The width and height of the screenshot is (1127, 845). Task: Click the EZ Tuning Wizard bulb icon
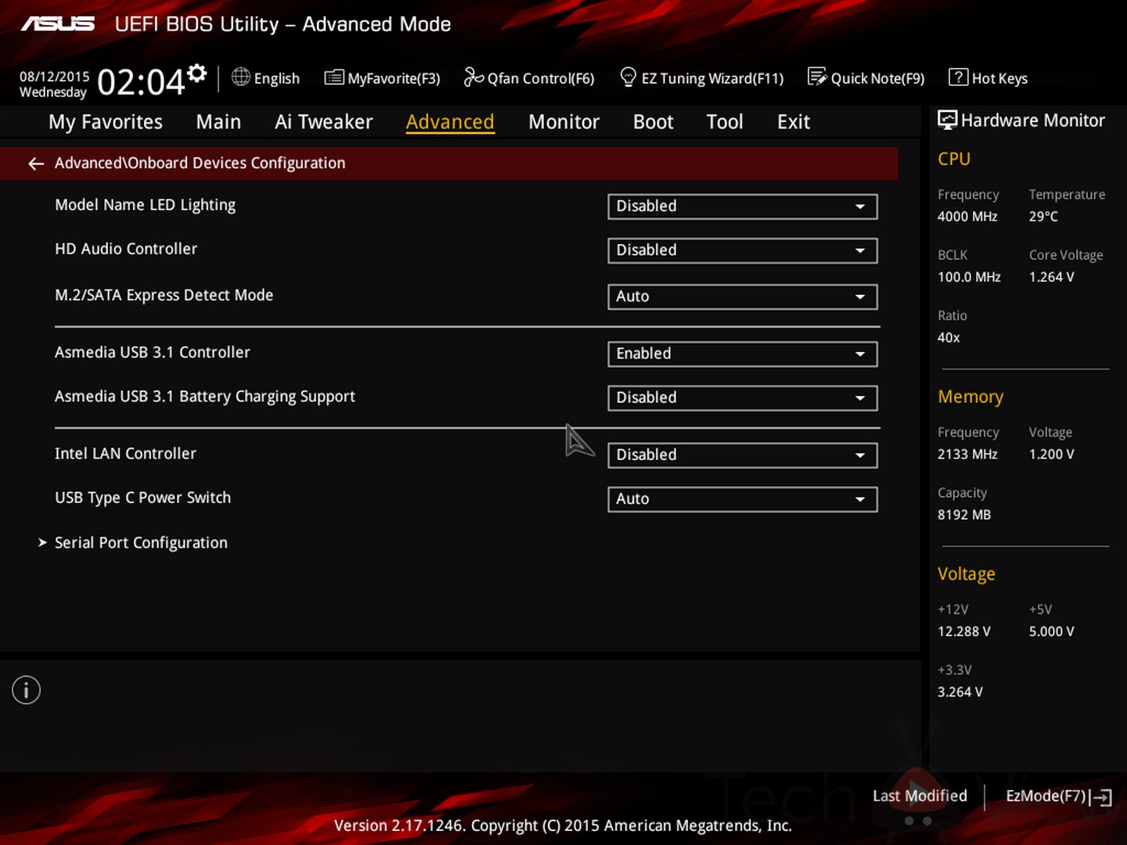point(628,77)
